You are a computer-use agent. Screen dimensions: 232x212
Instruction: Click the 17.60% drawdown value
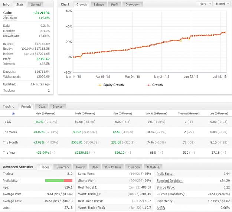(44, 36)
